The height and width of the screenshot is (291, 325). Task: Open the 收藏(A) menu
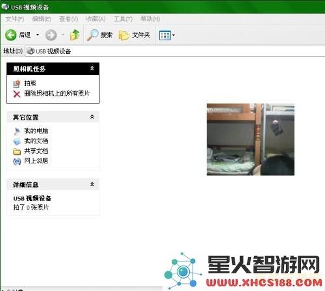[96, 19]
